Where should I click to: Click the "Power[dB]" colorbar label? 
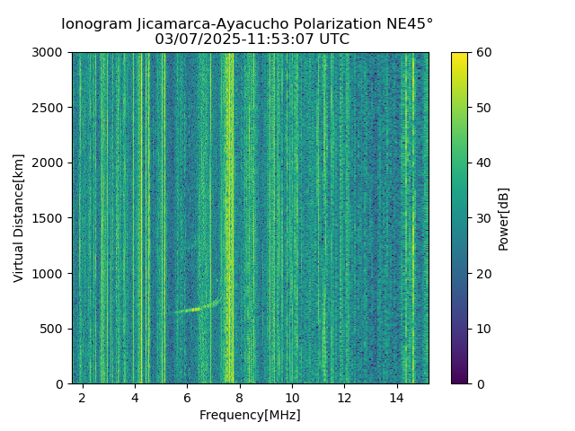(x=503, y=219)
